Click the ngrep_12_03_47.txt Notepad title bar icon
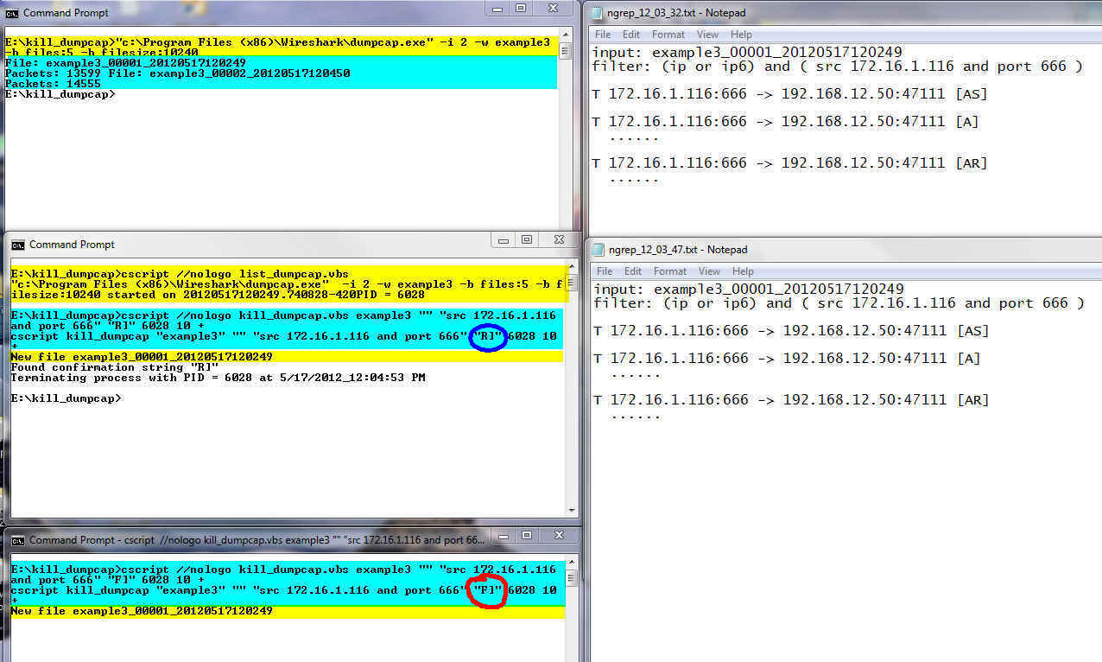Image resolution: width=1102 pixels, height=662 pixels. 598,250
